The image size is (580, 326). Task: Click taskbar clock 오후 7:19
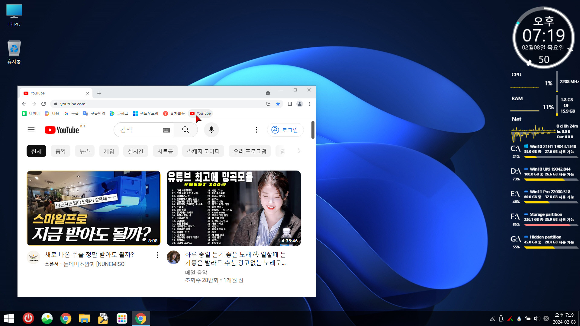pos(564,318)
